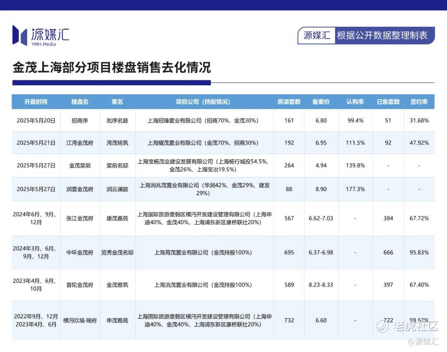Click the 6.80 price value
Viewport: 447px width, 352px height.
pos(321,120)
